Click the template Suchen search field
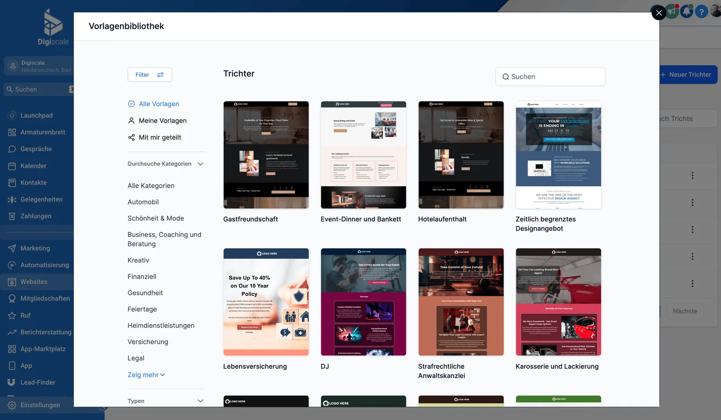721x420 pixels. 550,77
